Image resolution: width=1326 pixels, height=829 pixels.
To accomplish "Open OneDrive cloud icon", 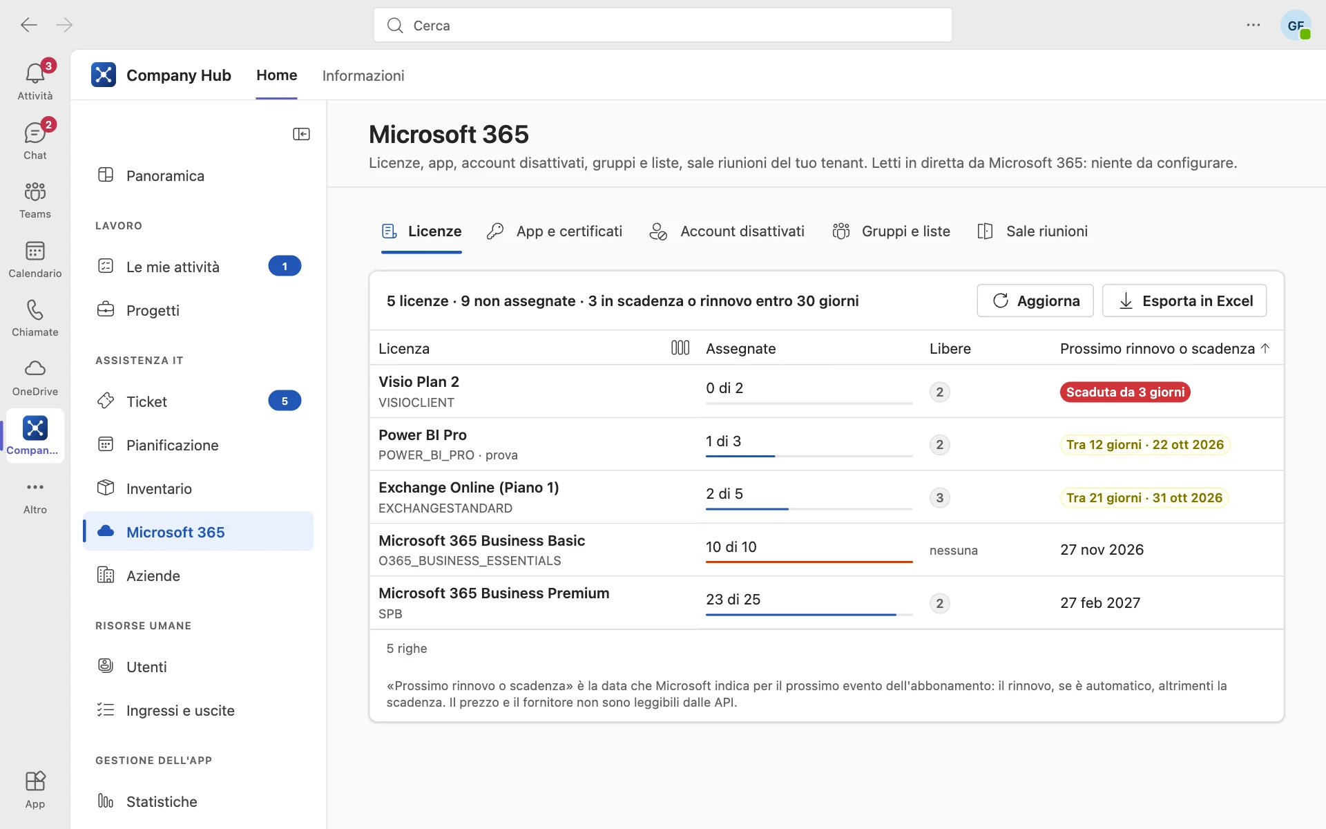I will (35, 377).
